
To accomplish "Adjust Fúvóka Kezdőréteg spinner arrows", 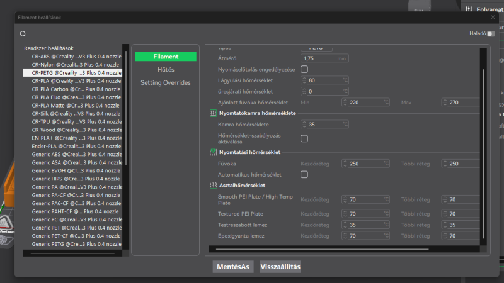I will (345, 164).
